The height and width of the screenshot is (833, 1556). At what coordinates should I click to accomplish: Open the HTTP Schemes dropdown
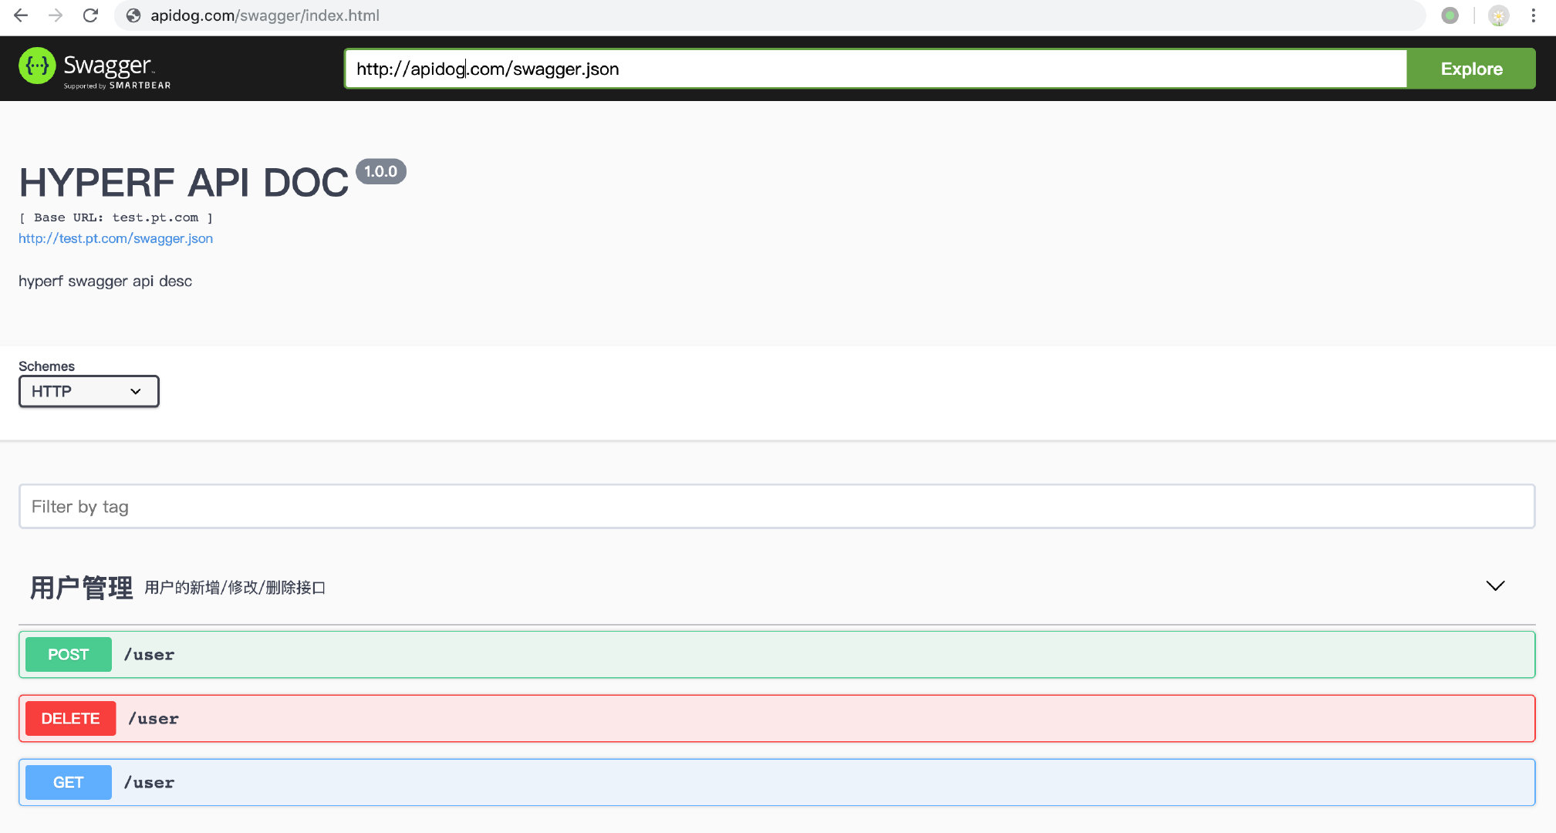(89, 391)
